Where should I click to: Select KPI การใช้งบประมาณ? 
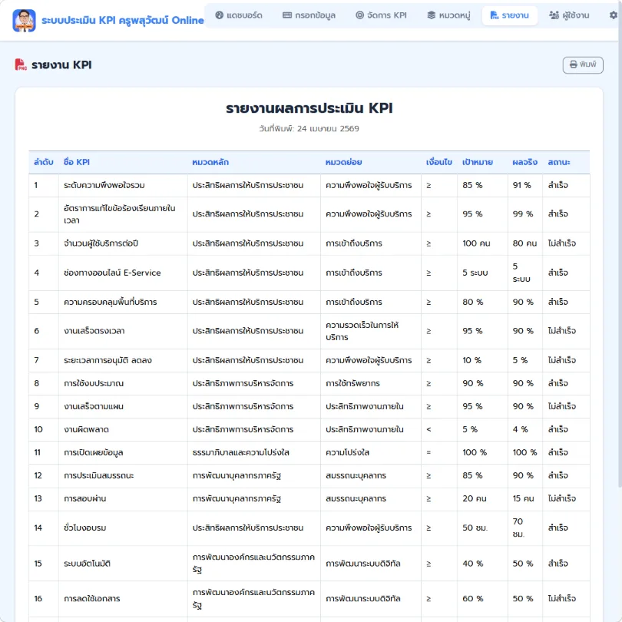click(x=94, y=383)
